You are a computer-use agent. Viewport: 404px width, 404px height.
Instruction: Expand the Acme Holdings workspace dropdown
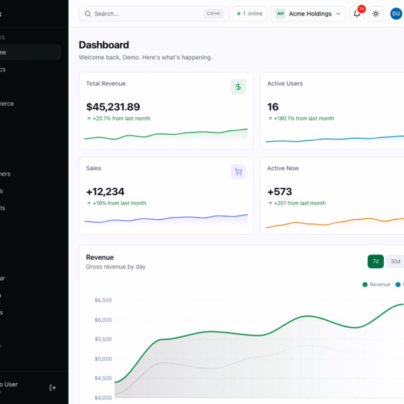coord(308,13)
